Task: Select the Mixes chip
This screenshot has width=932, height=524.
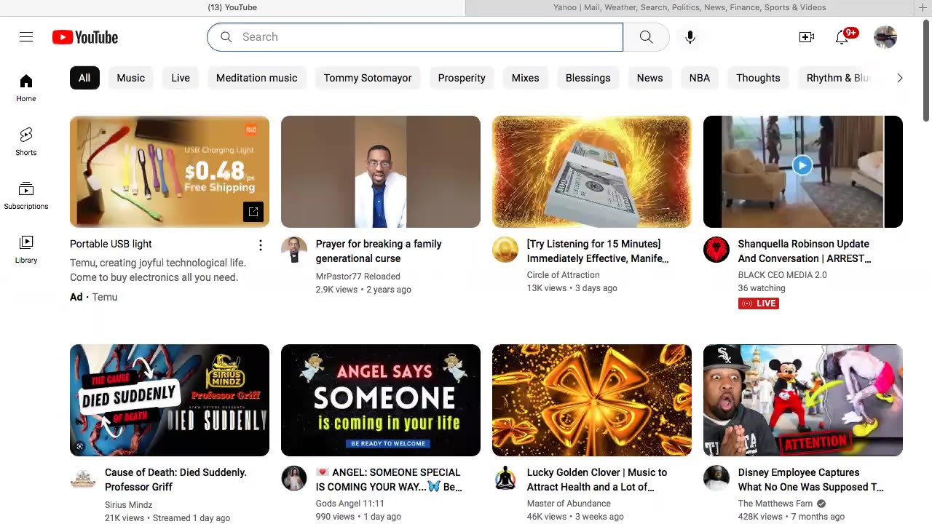Action: tap(526, 78)
